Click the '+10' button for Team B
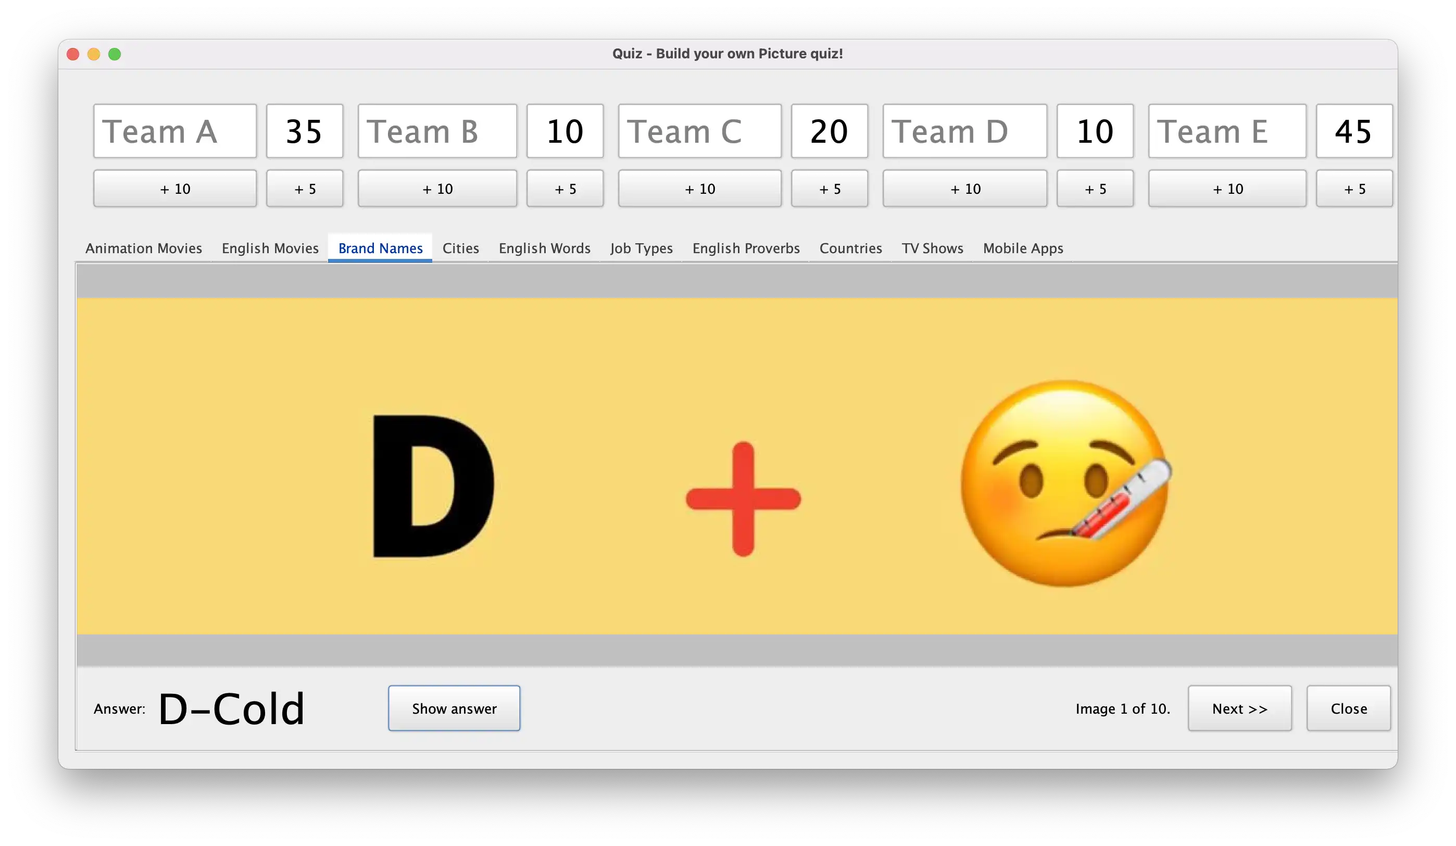This screenshot has height=846, width=1456. pyautogui.click(x=438, y=189)
